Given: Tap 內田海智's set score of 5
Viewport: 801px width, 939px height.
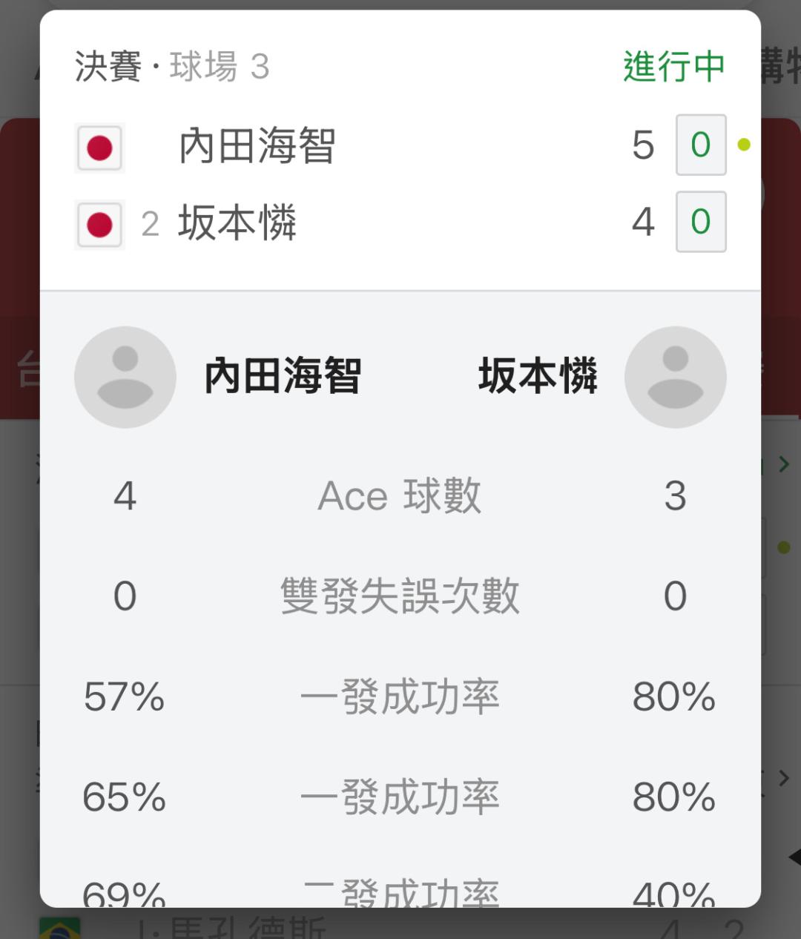Looking at the screenshot, I should [x=643, y=145].
